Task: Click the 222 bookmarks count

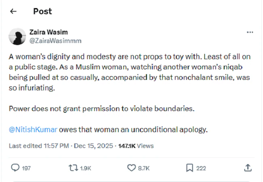Action: coord(201,168)
